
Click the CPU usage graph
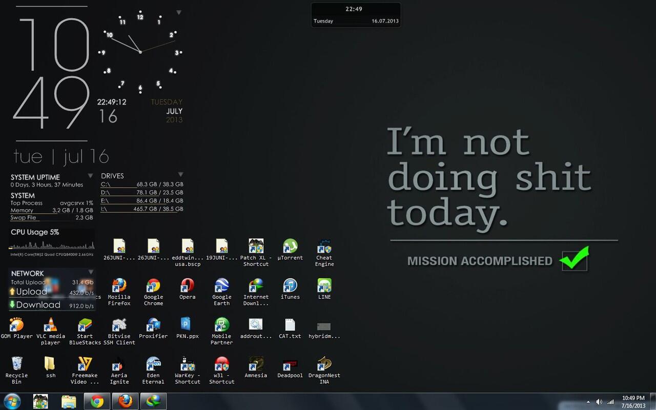52,244
